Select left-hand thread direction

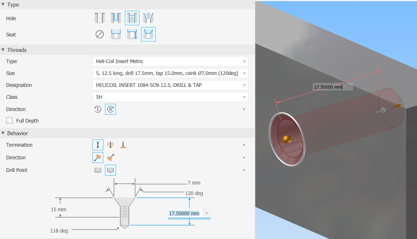point(97,109)
